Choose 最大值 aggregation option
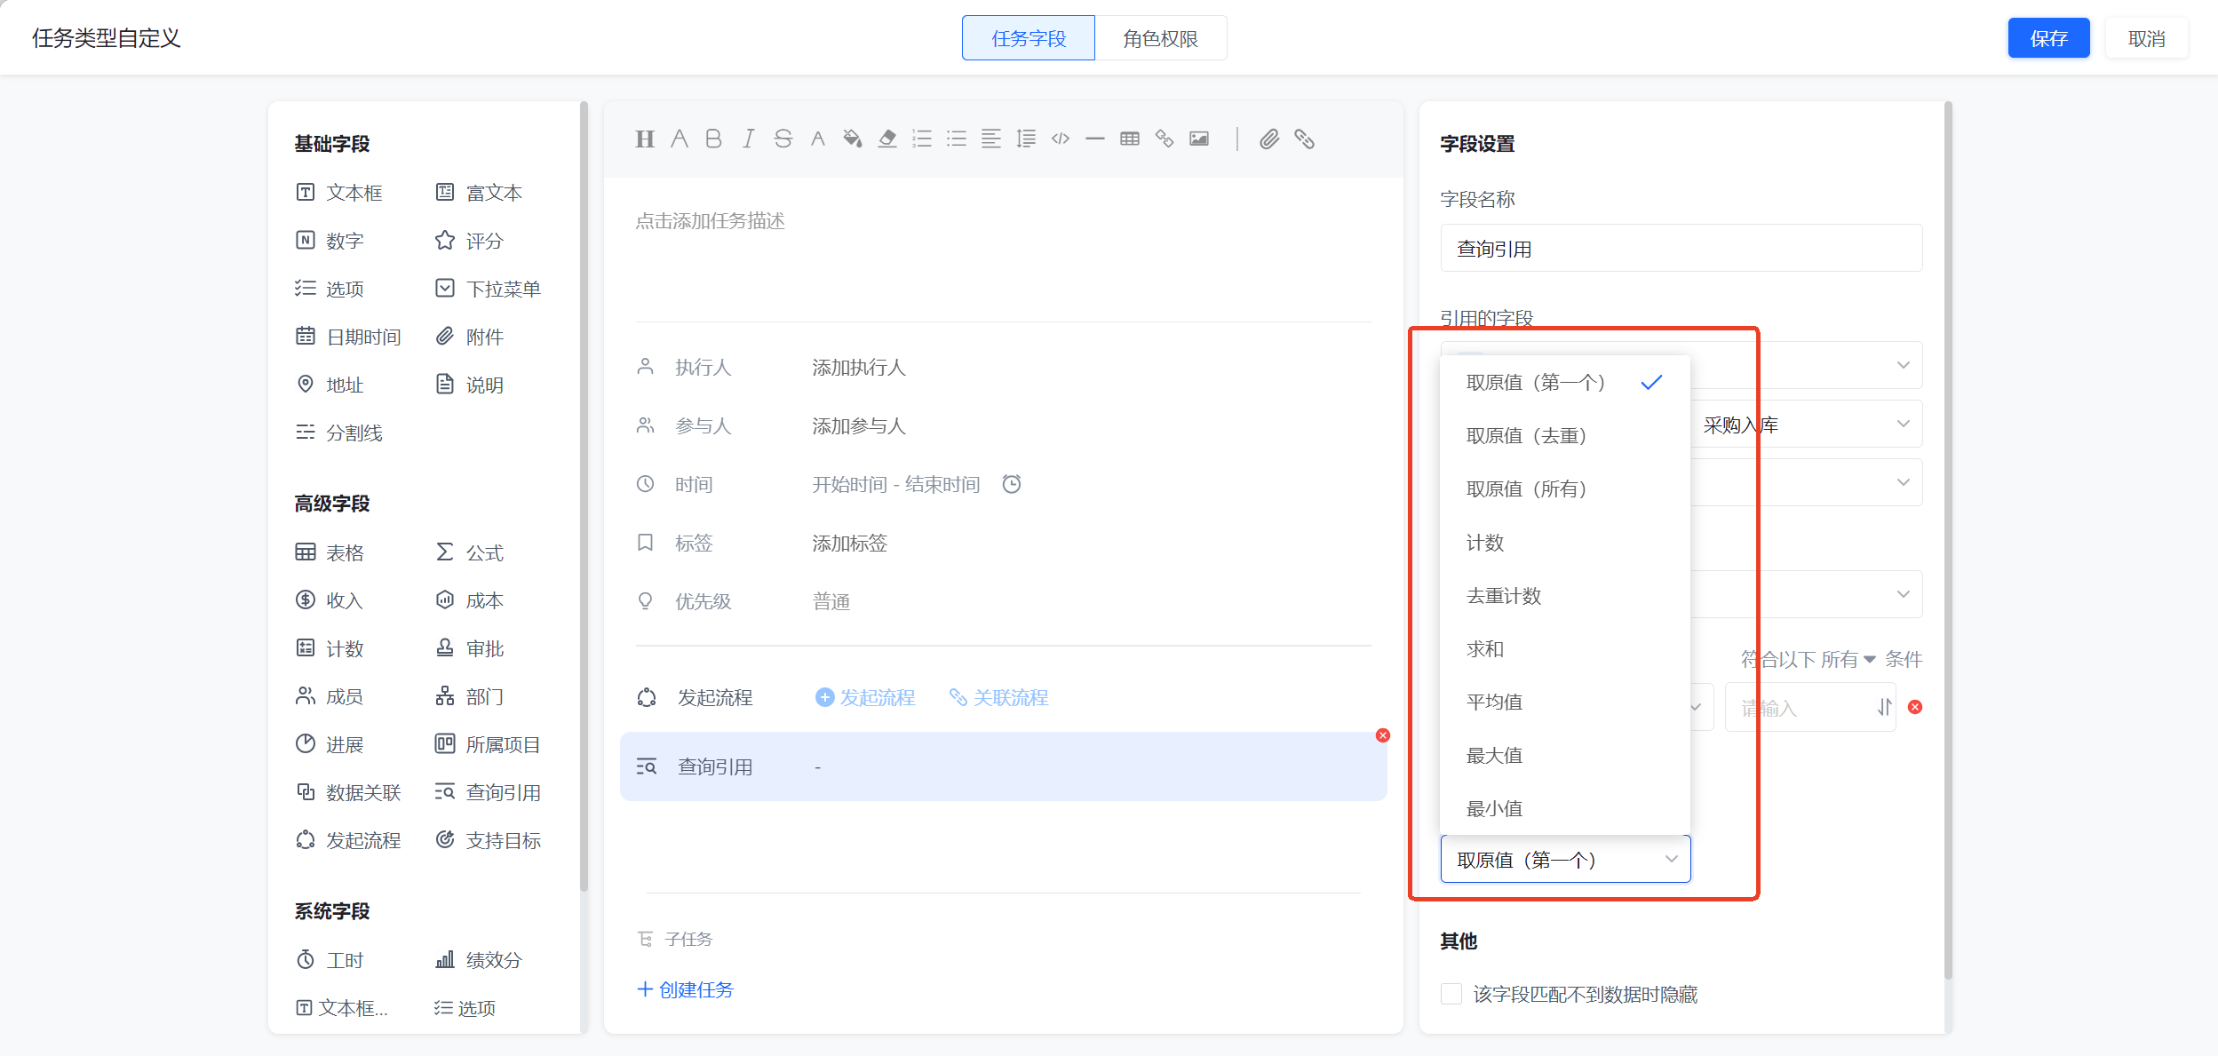 (x=1565, y=756)
